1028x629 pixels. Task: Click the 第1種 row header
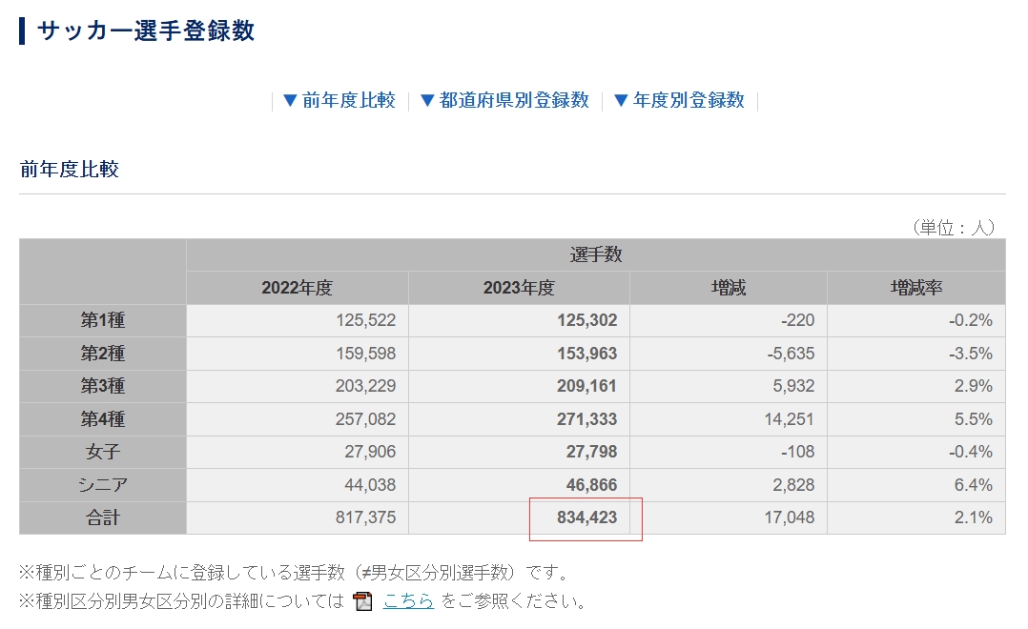pyautogui.click(x=102, y=321)
